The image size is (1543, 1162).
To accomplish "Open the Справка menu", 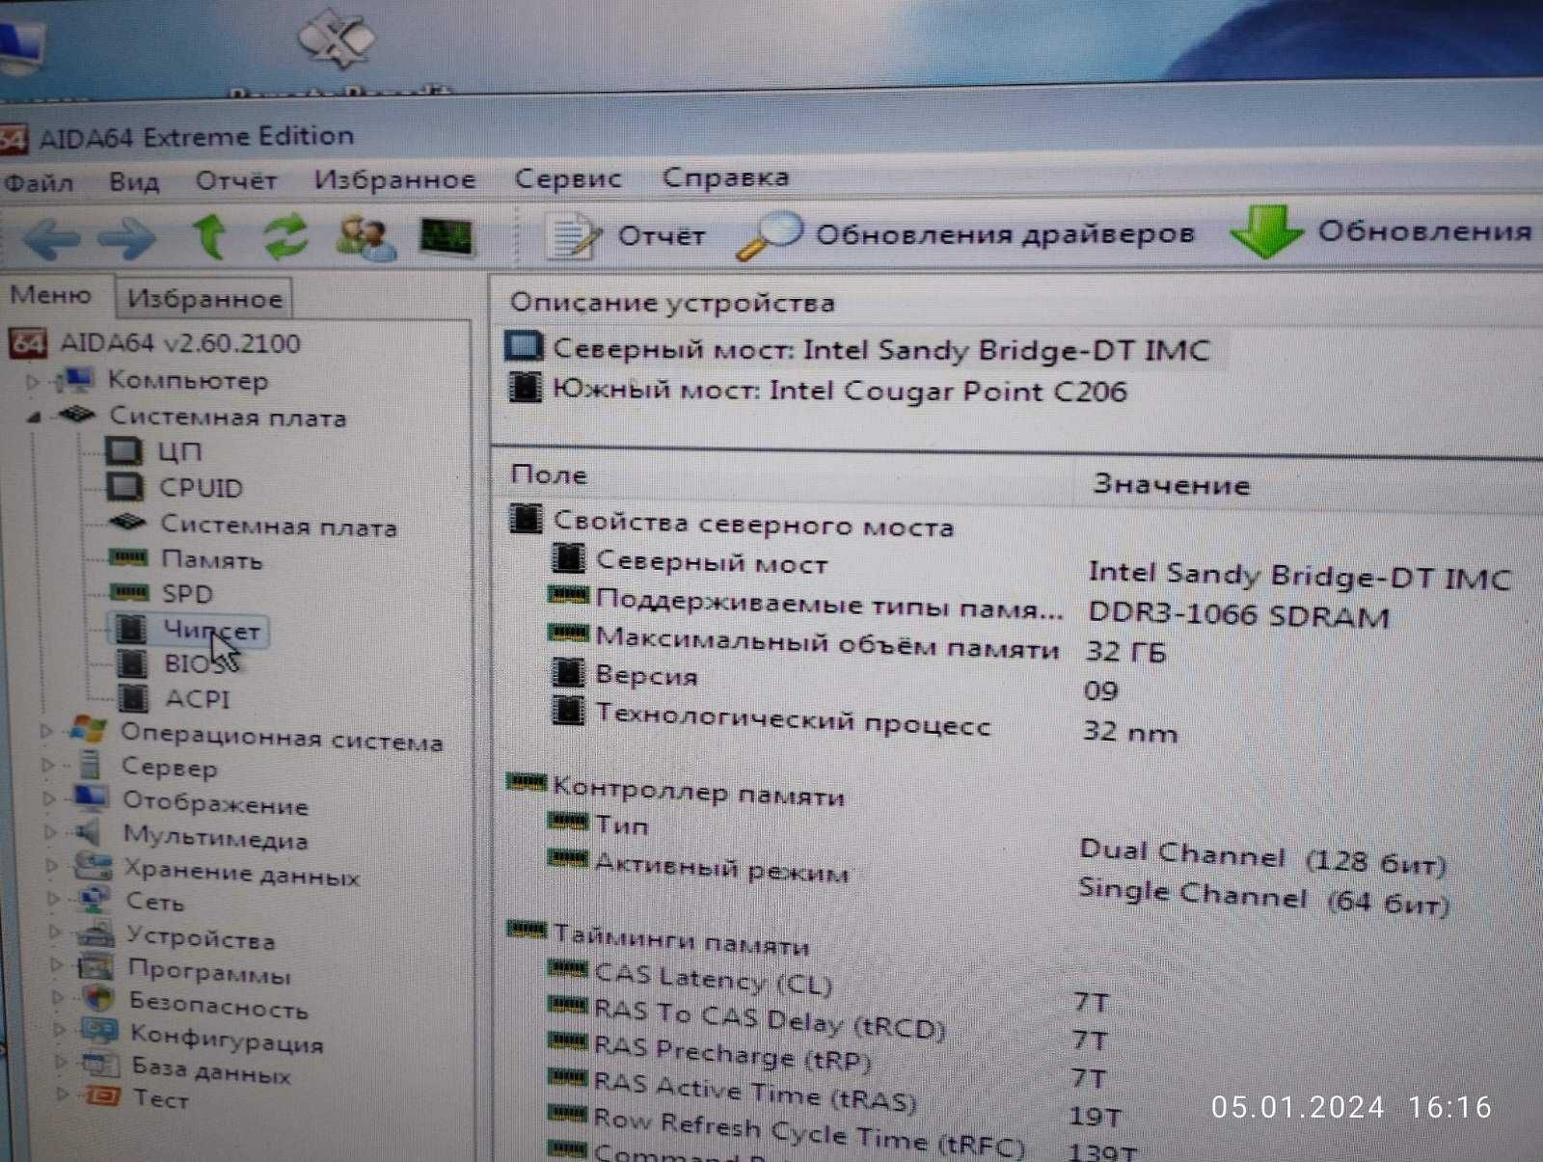I will click(726, 177).
